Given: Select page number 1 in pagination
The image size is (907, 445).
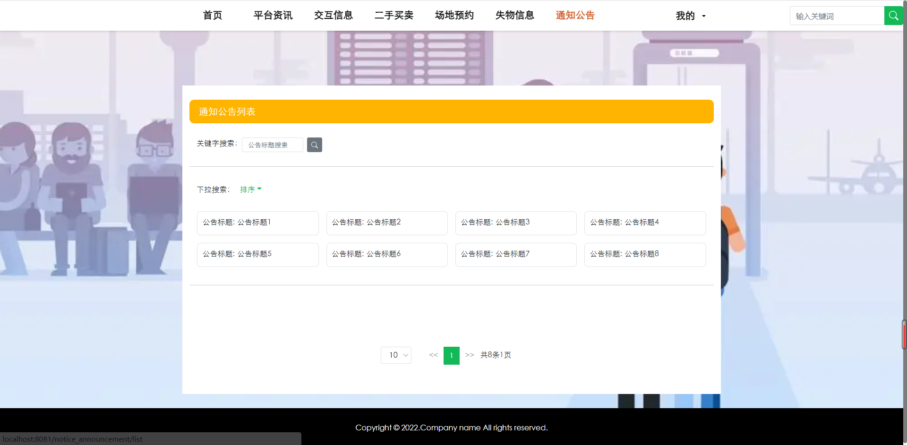Looking at the screenshot, I should [x=452, y=355].
